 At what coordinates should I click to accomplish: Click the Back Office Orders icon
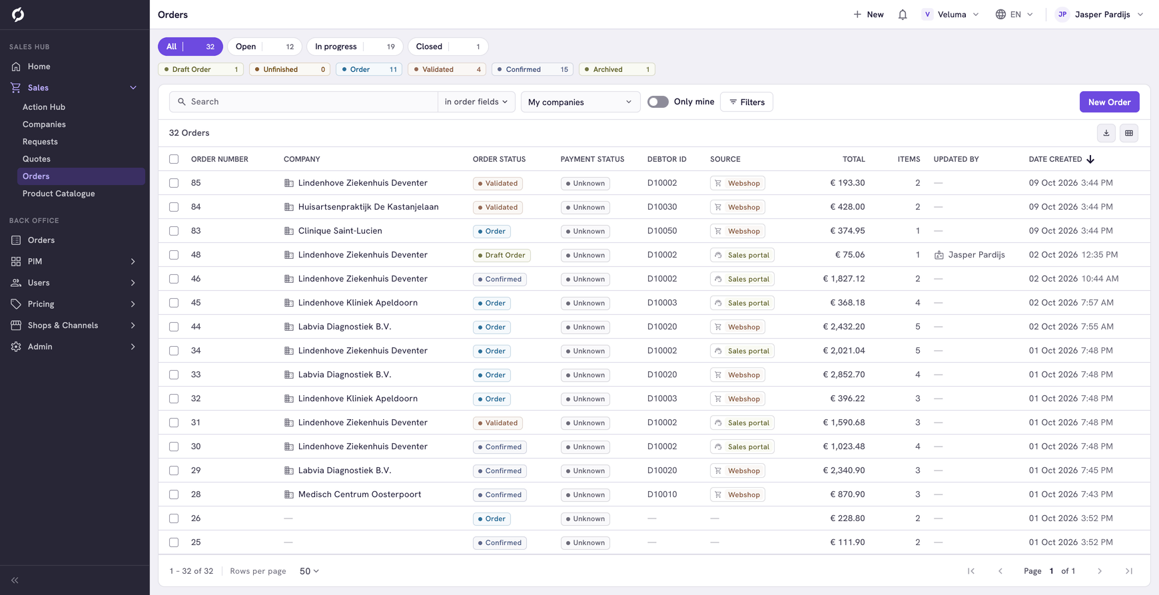click(x=16, y=240)
